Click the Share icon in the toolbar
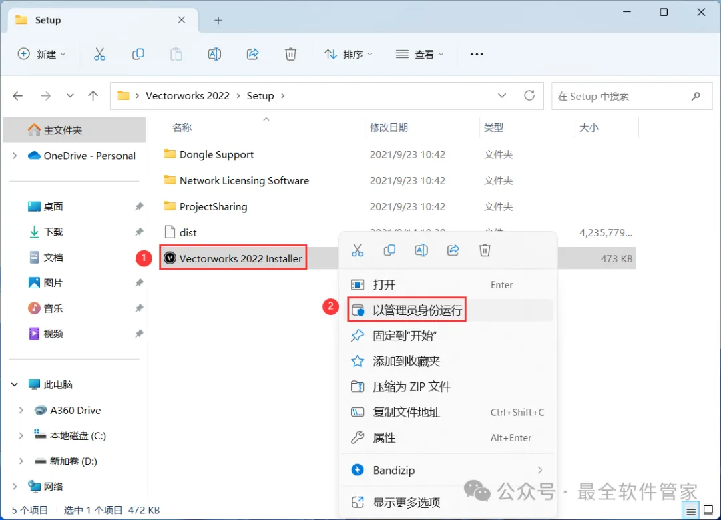The width and height of the screenshot is (721, 520). (x=252, y=54)
